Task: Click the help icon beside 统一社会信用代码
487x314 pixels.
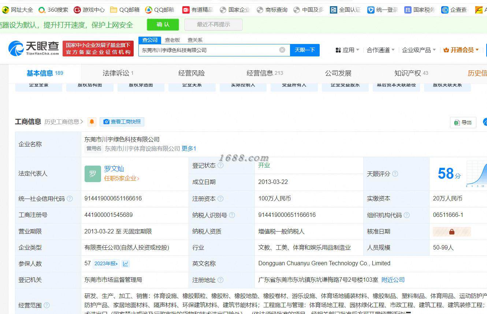Action: 70,199
